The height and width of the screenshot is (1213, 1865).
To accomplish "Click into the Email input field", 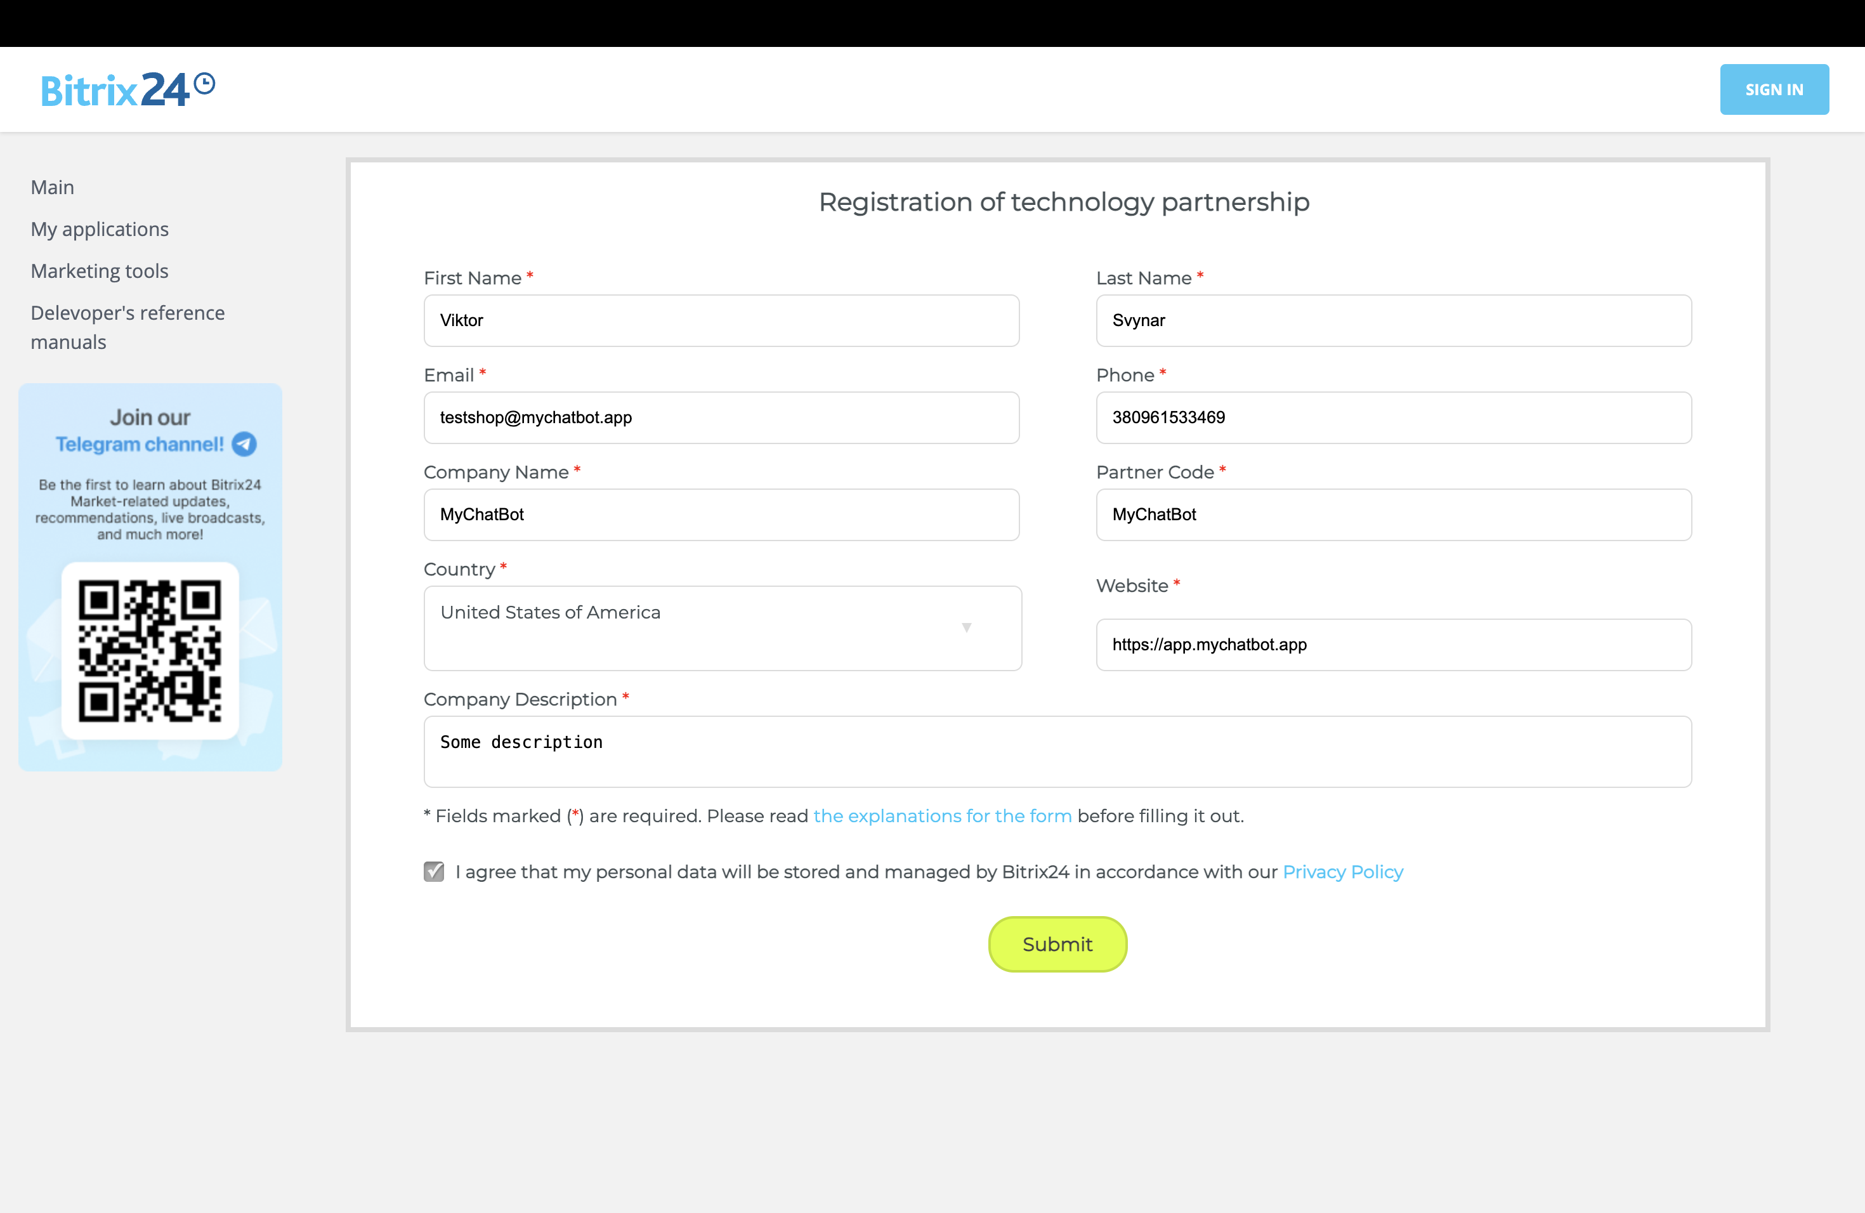I will pyautogui.click(x=721, y=417).
